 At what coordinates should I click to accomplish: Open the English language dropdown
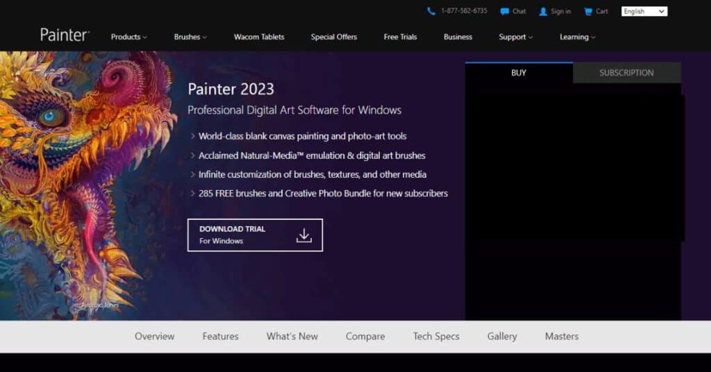click(x=644, y=11)
